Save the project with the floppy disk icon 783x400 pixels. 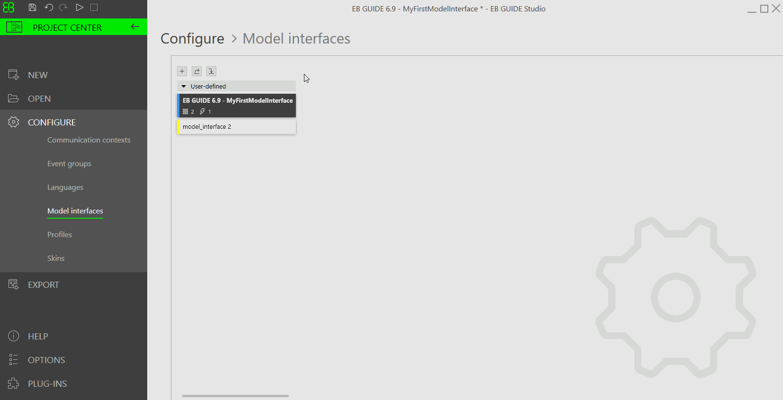(32, 8)
